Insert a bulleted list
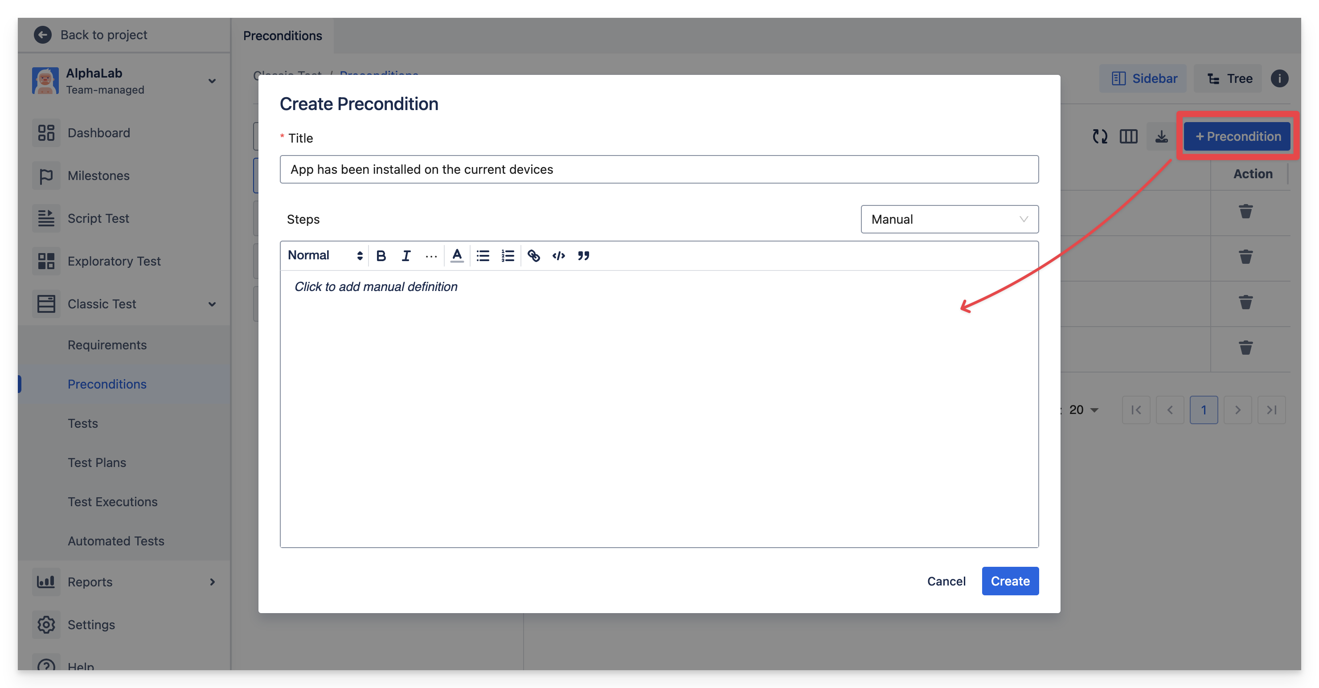This screenshot has height=688, width=1319. coord(483,255)
